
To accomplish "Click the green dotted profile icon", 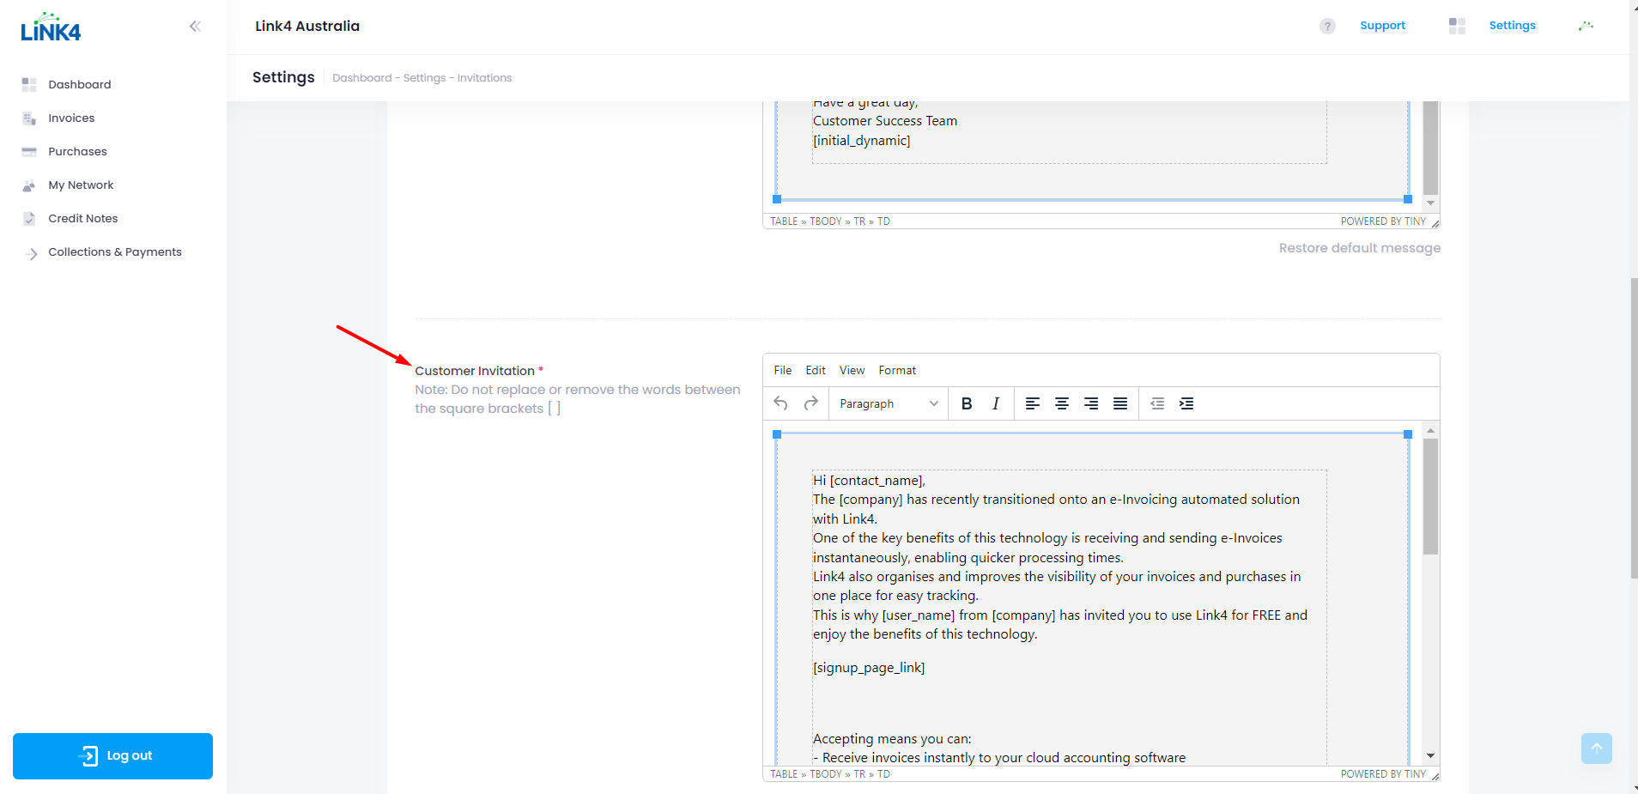I will (x=1586, y=26).
